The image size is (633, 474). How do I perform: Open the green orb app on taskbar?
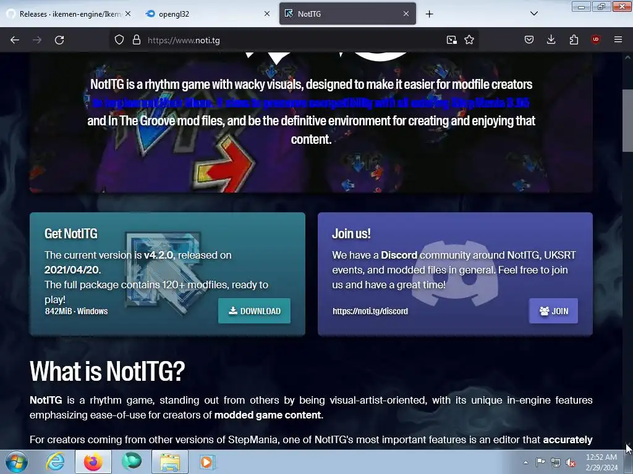pos(132,462)
